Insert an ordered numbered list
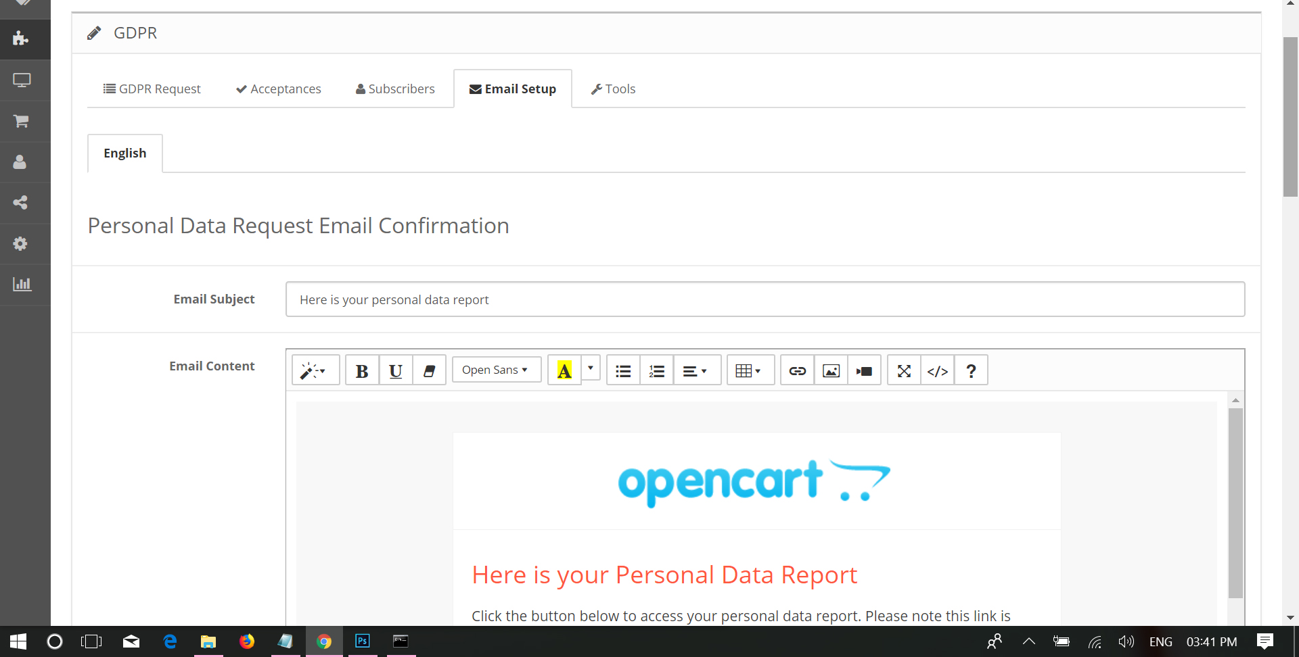 point(657,370)
